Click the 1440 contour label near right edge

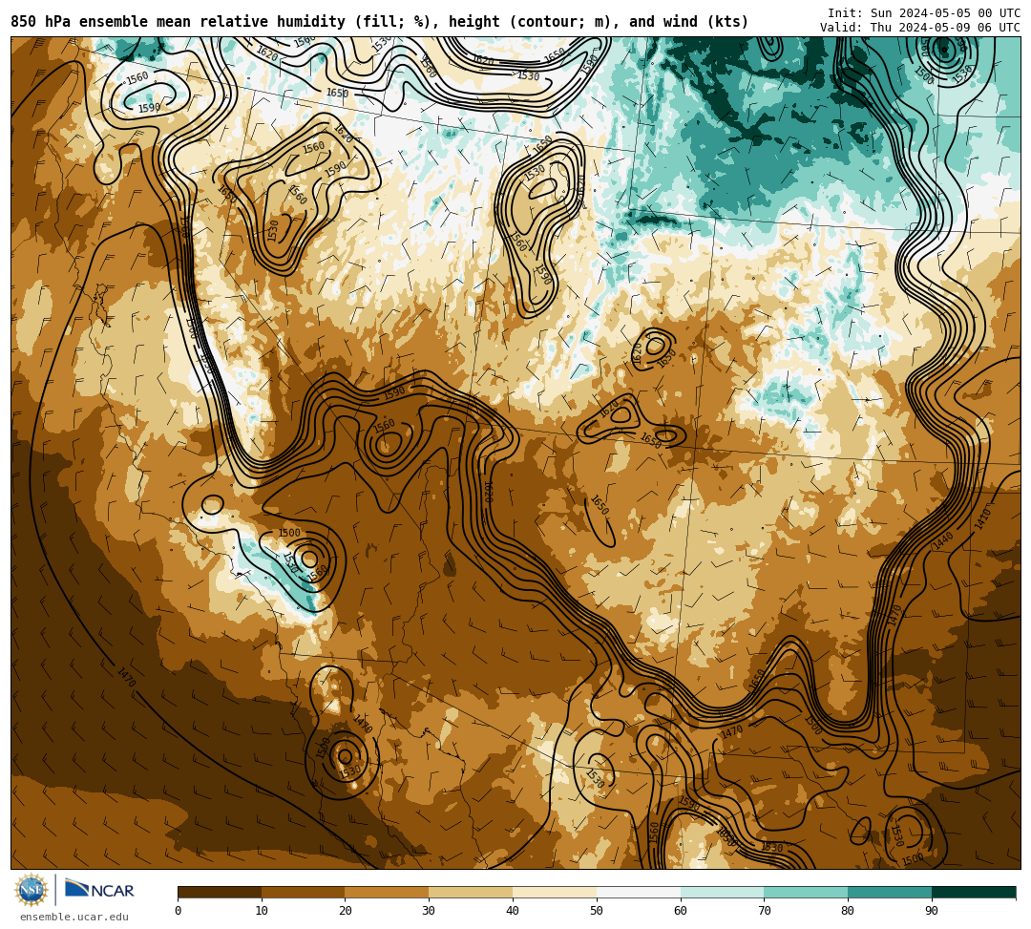[x=943, y=540]
